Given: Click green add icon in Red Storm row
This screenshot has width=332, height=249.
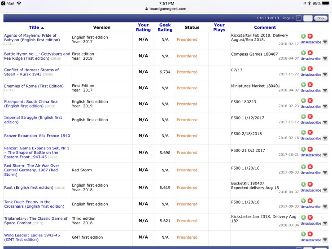Looking at the screenshot, I should 303,166.
